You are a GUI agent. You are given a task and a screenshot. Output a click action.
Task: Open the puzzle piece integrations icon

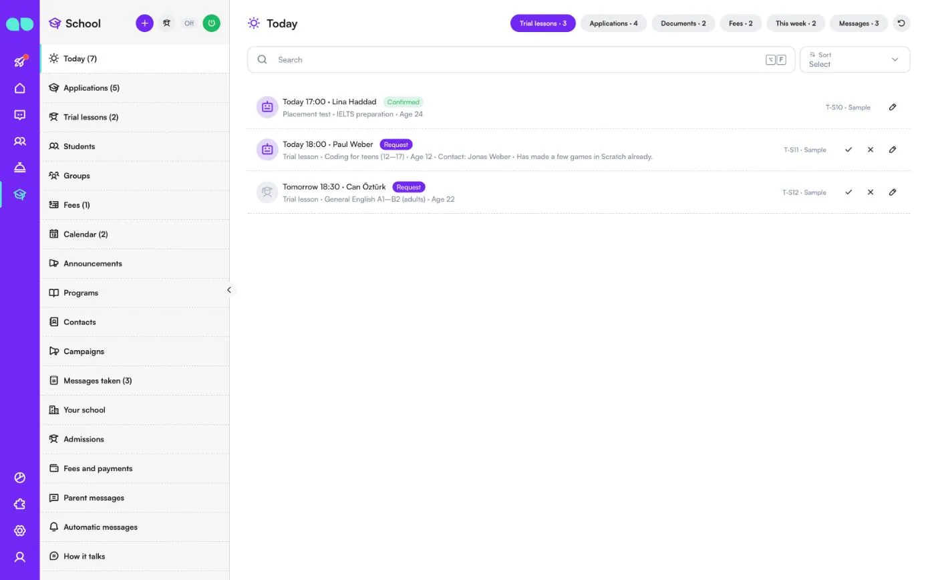click(20, 504)
